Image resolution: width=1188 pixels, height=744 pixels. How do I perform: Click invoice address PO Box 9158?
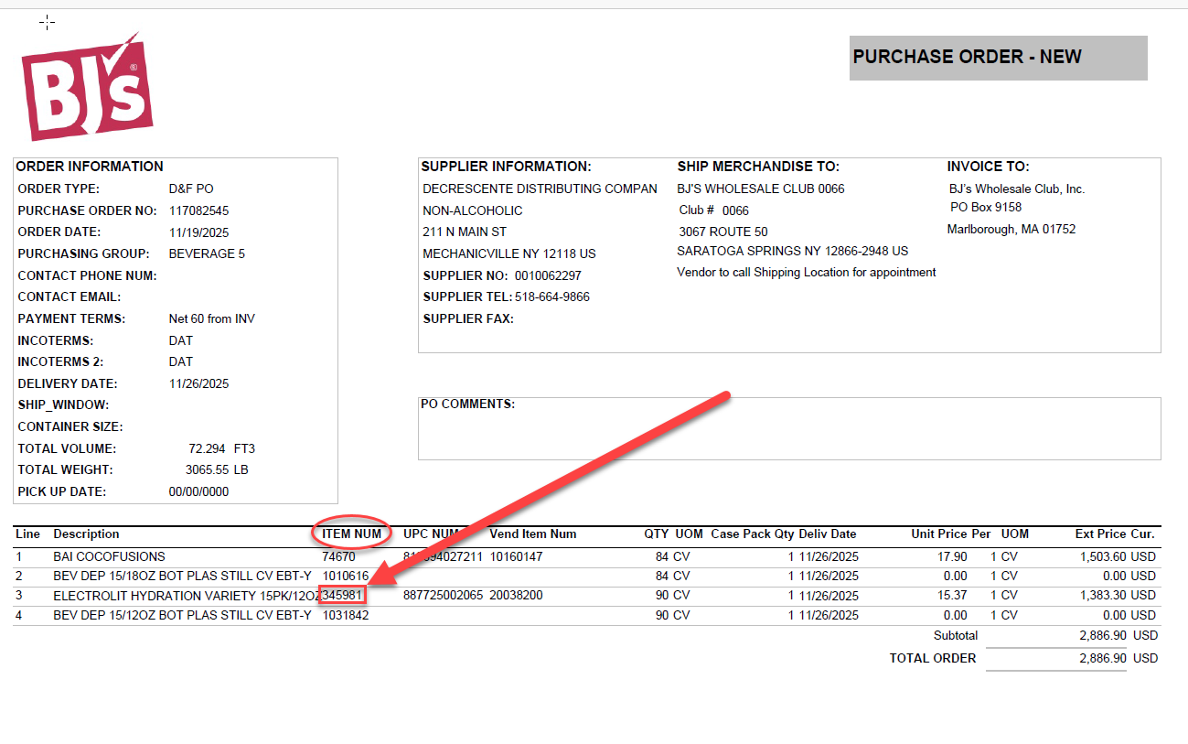click(986, 207)
